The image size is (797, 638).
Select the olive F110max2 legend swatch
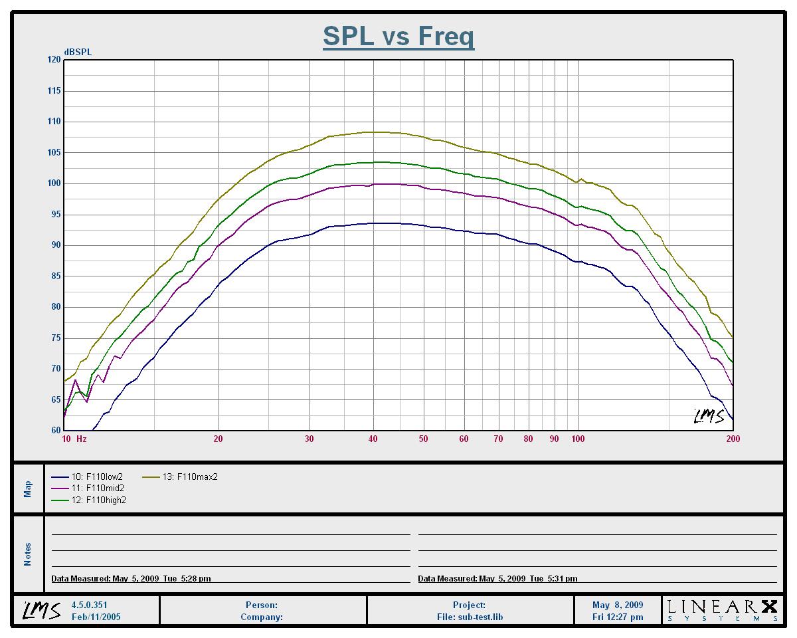click(151, 477)
